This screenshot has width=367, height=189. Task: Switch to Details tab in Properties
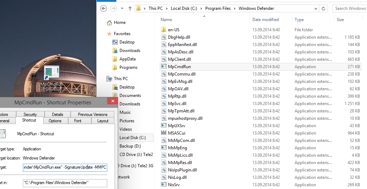coord(58,115)
